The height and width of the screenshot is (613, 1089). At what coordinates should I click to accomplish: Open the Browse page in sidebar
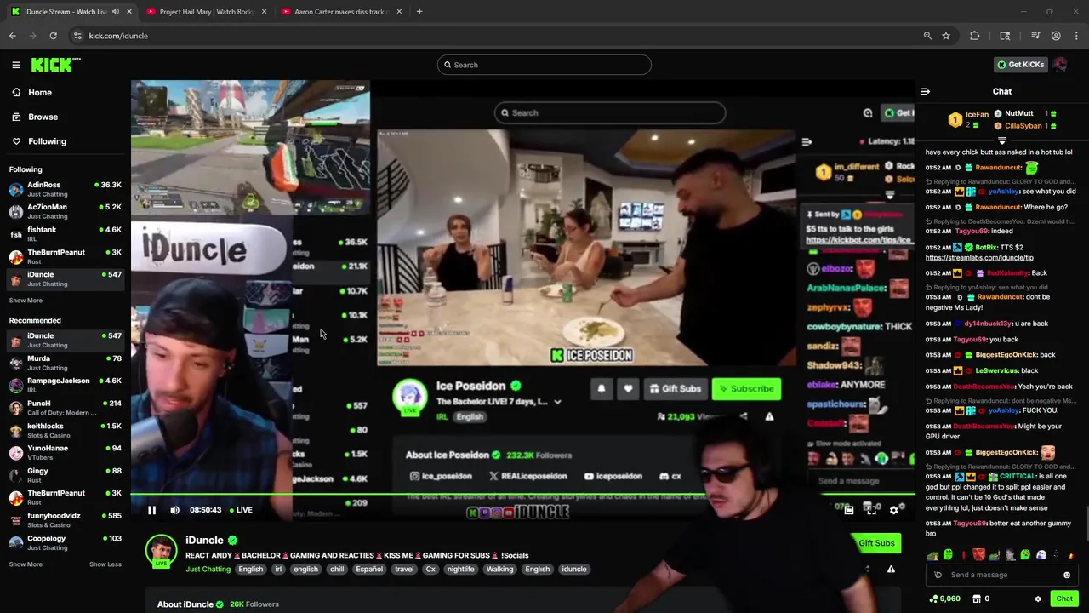[35, 117]
